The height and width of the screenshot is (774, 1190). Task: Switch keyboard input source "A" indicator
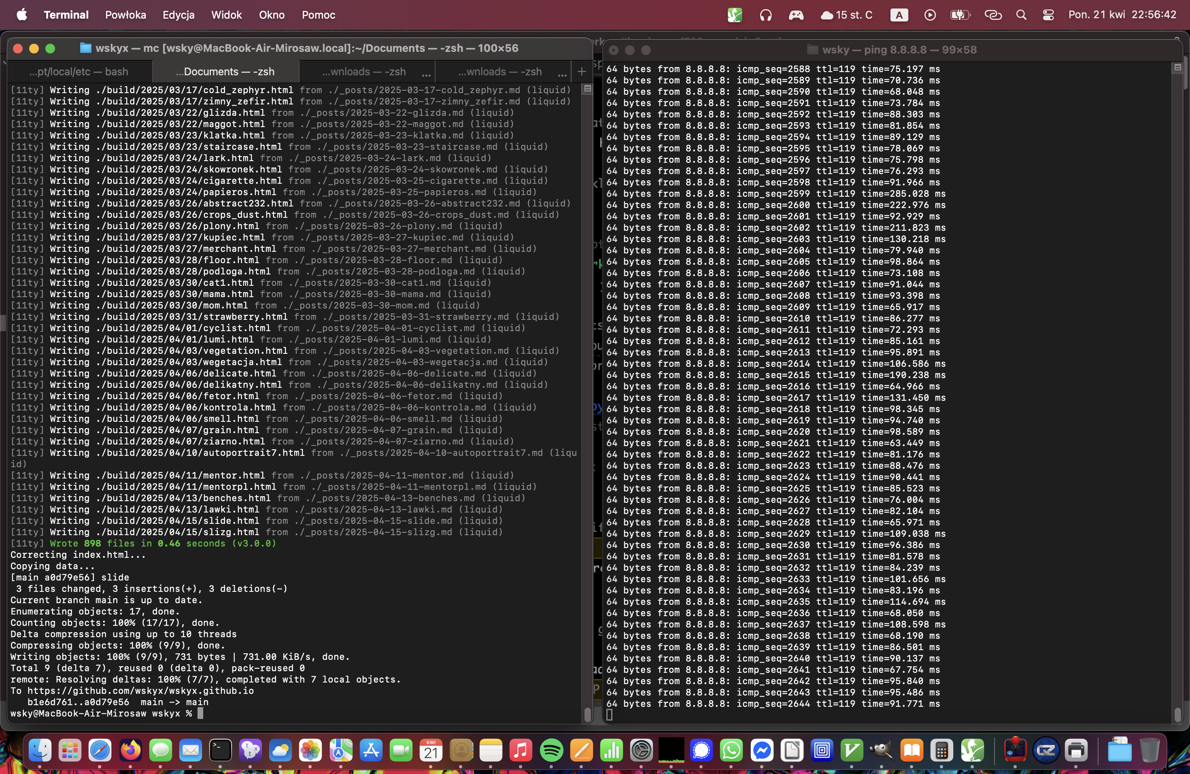tap(899, 15)
